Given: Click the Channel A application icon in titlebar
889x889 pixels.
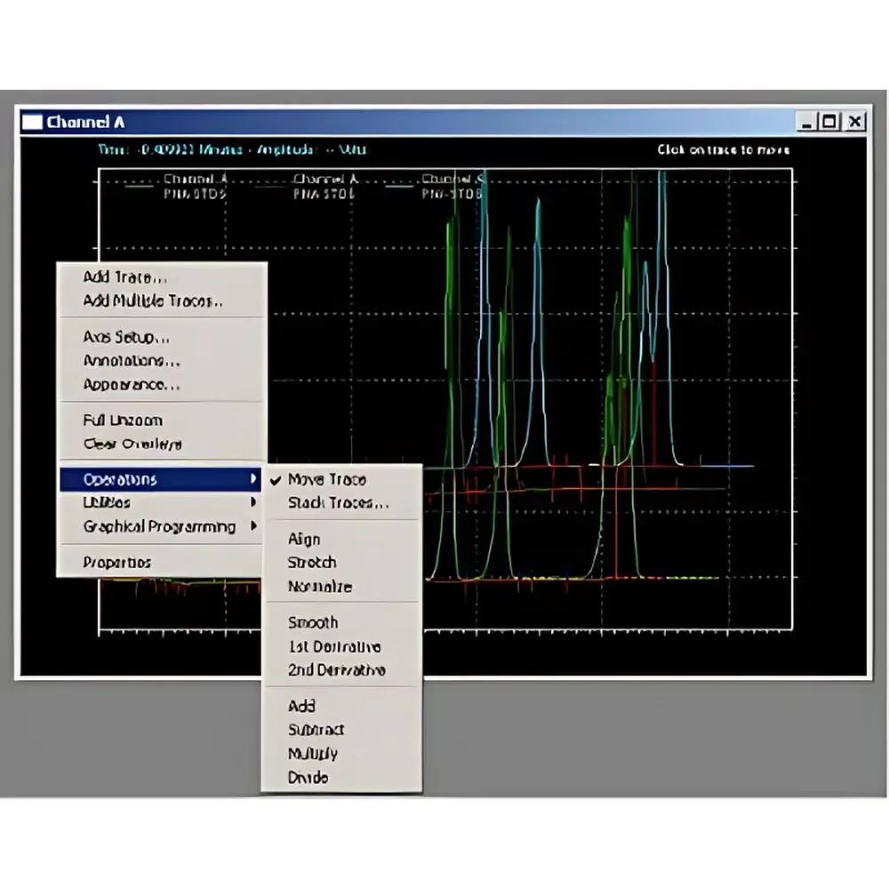Looking at the screenshot, I should pyautogui.click(x=34, y=121).
